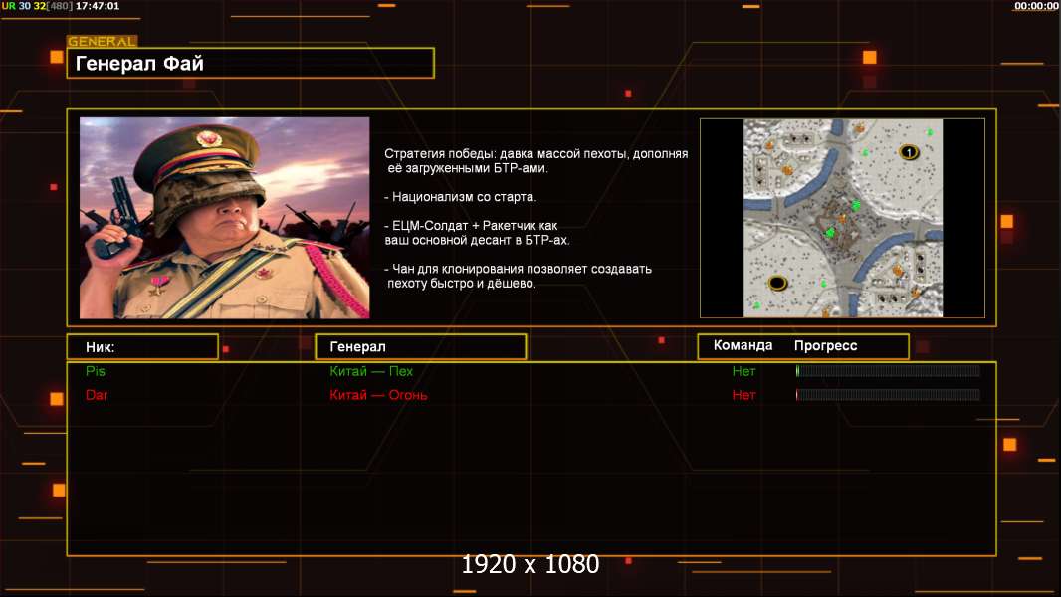Click the 'Национализм со старта' tip
The image size is (1061, 597).
(x=460, y=197)
